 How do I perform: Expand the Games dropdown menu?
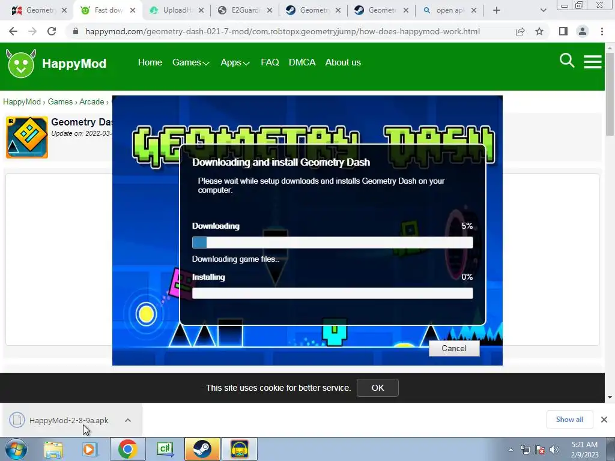pos(190,62)
